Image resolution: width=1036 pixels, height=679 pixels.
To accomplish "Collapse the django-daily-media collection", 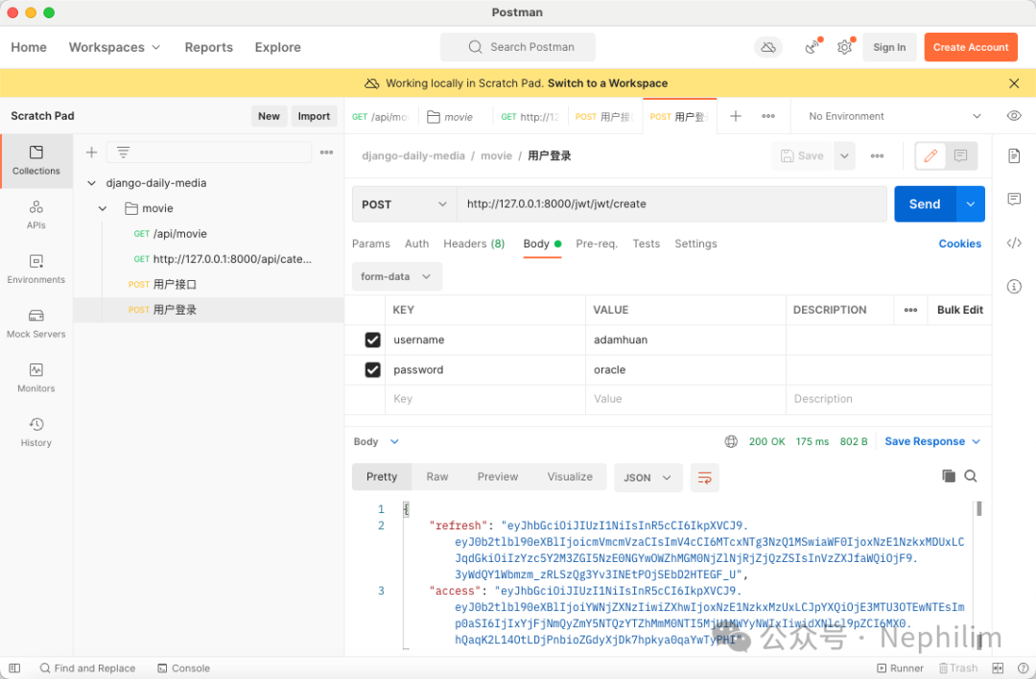I will (92, 183).
